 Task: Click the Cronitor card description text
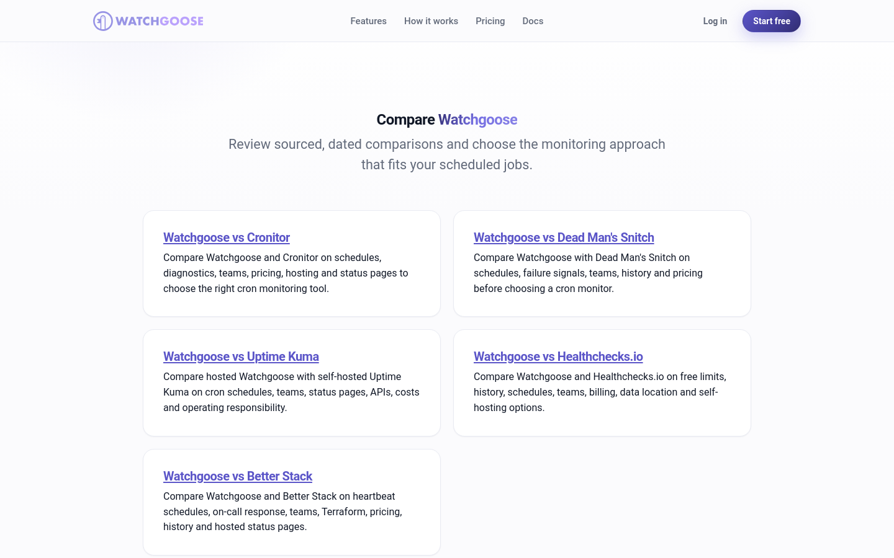pyautogui.click(x=286, y=273)
